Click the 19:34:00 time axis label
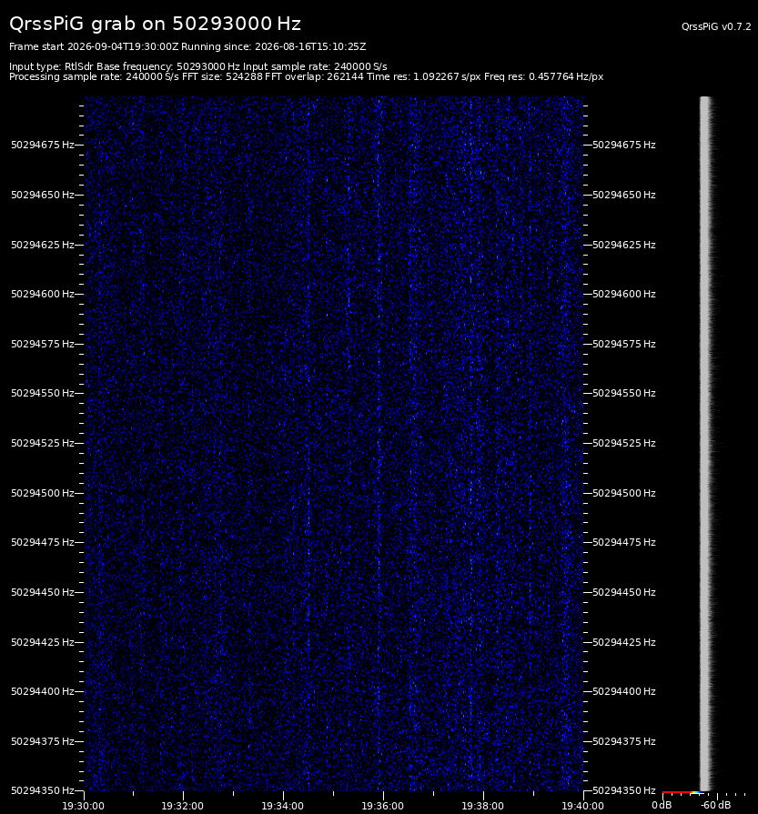The image size is (758, 814). (x=283, y=806)
